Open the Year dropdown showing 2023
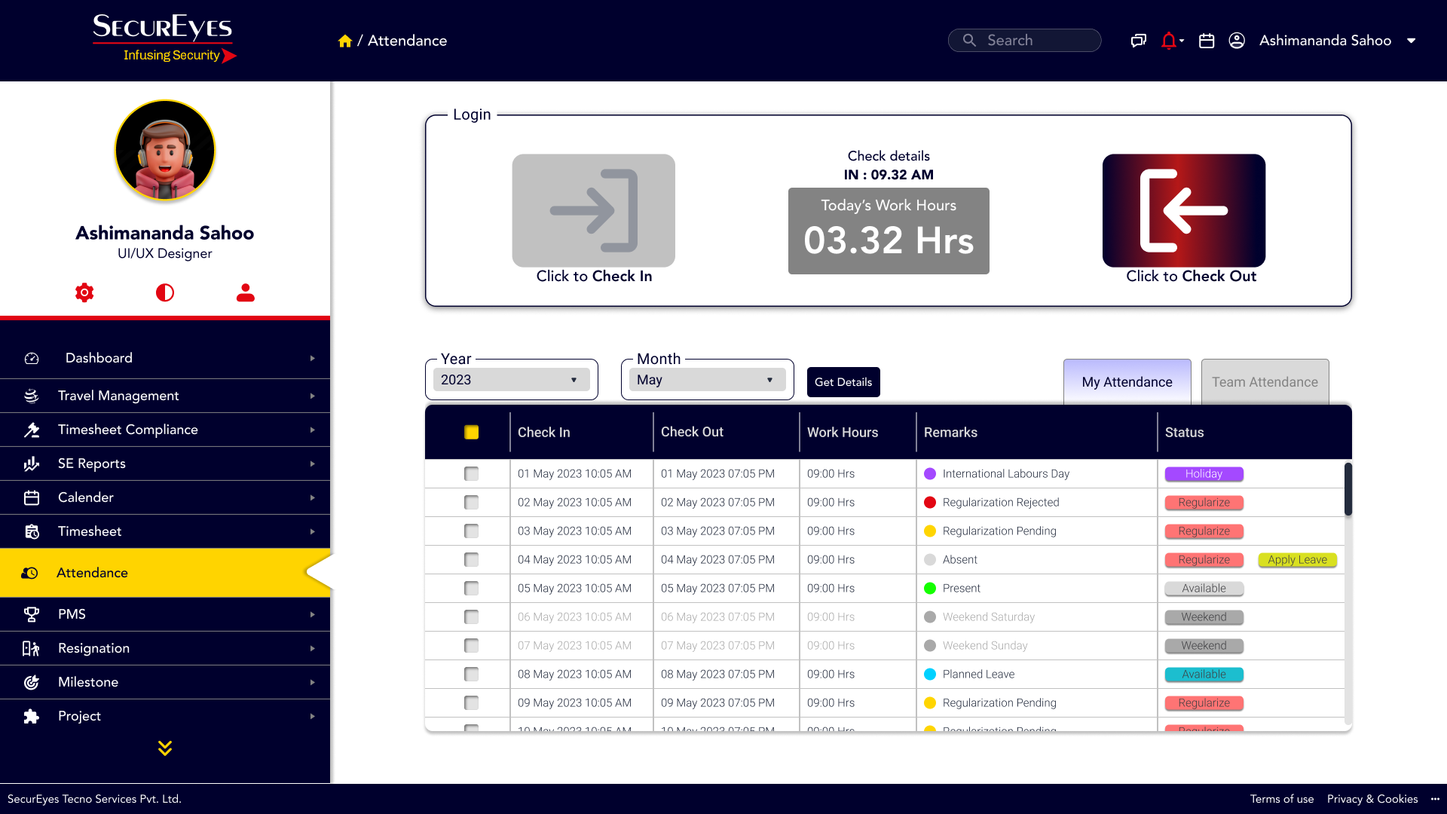The width and height of the screenshot is (1447, 814). [x=511, y=380]
